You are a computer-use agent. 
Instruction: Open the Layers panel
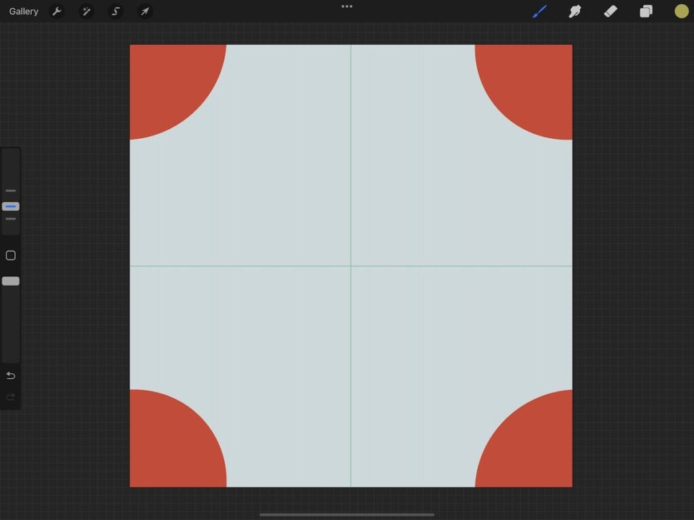tap(646, 11)
